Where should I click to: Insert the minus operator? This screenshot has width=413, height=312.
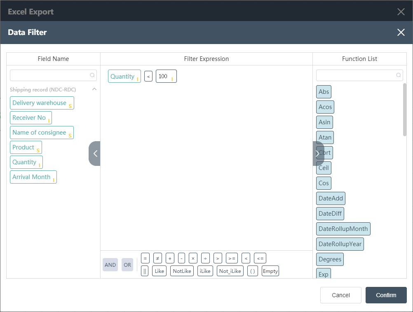(181, 258)
